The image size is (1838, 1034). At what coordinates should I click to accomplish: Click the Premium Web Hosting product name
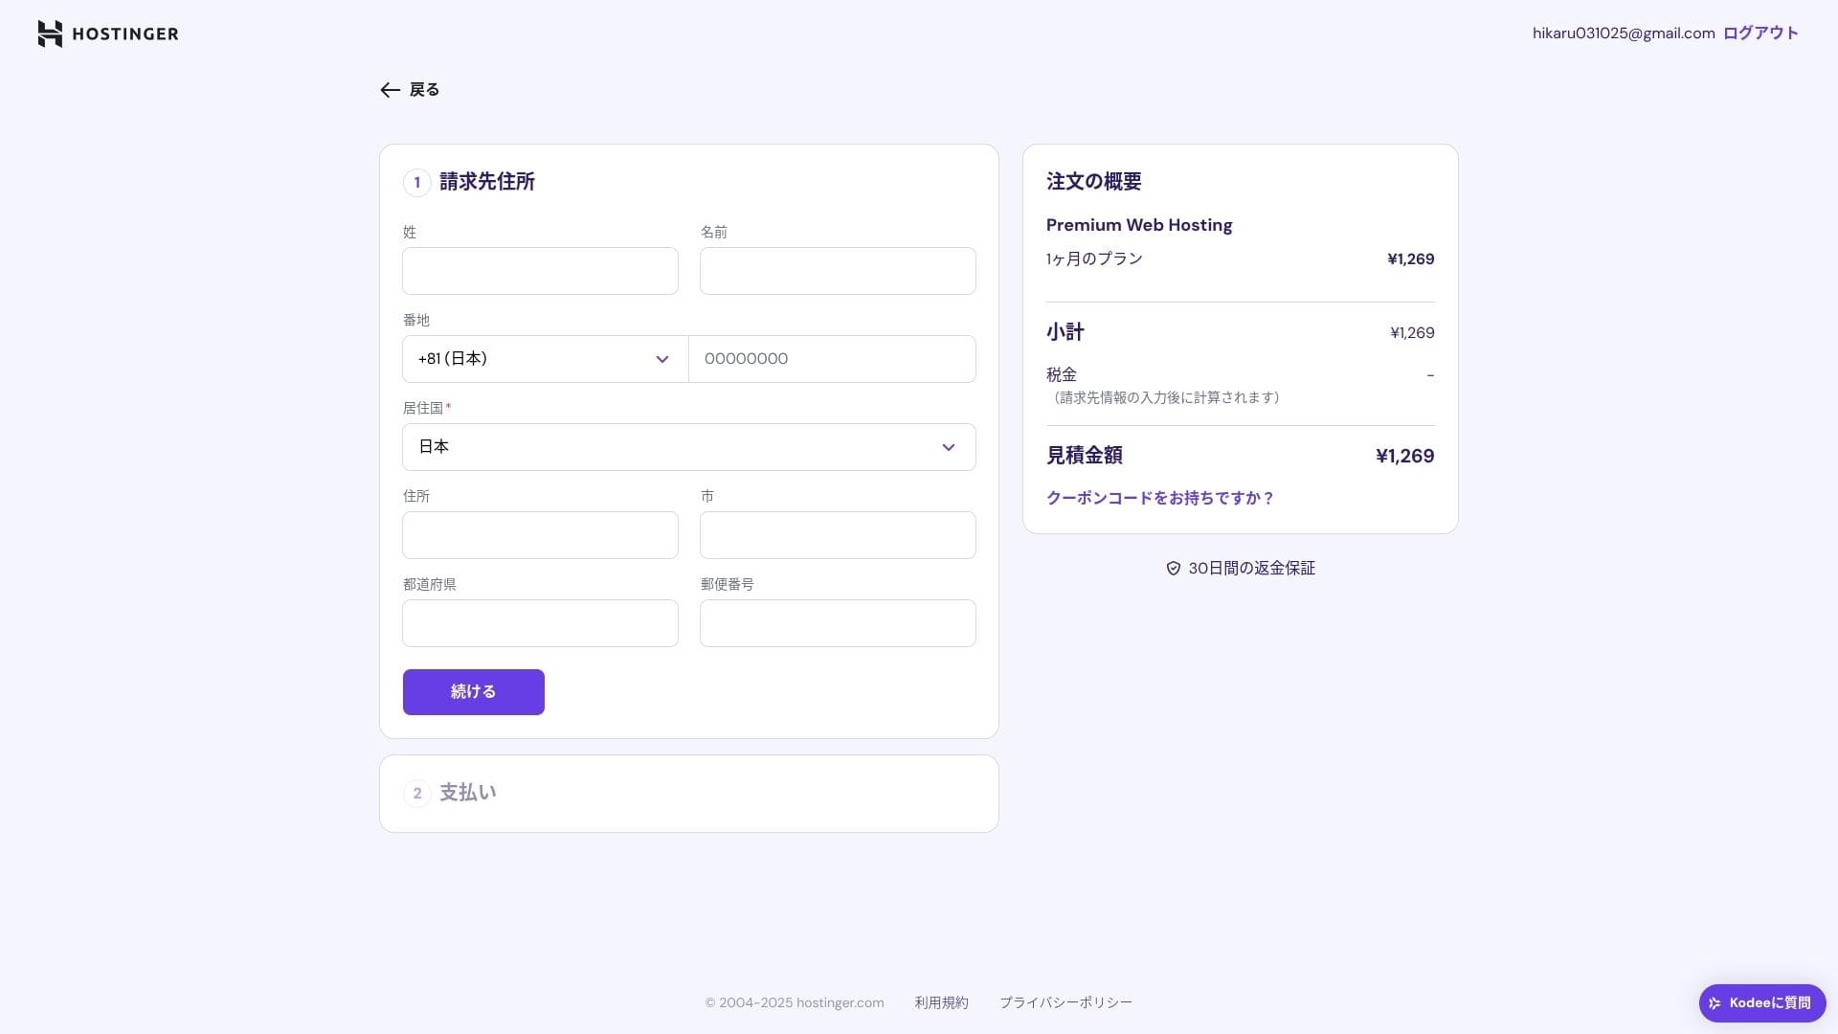point(1139,225)
